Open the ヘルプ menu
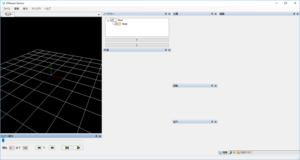Image resolution: width=300 pixels, height=160 pixels. [x=47, y=9]
